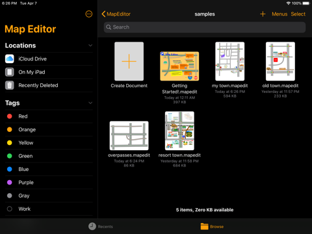The width and height of the screenshot is (312, 234).
Task: Tap the plus add button in toolbar
Action: click(x=263, y=14)
